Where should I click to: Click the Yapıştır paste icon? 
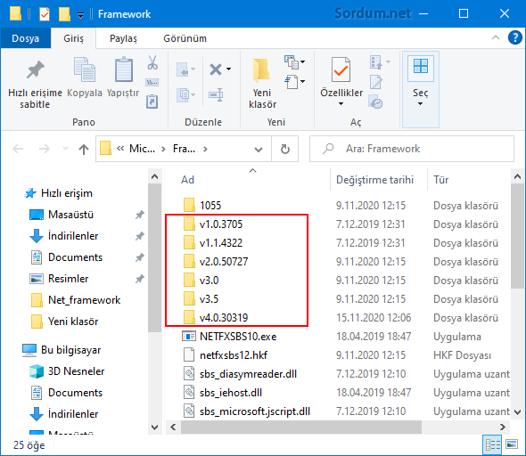[123, 69]
